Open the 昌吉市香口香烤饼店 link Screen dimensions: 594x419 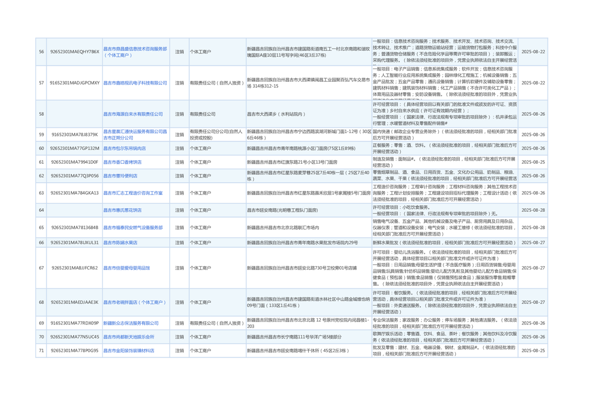pyautogui.click(x=122, y=162)
